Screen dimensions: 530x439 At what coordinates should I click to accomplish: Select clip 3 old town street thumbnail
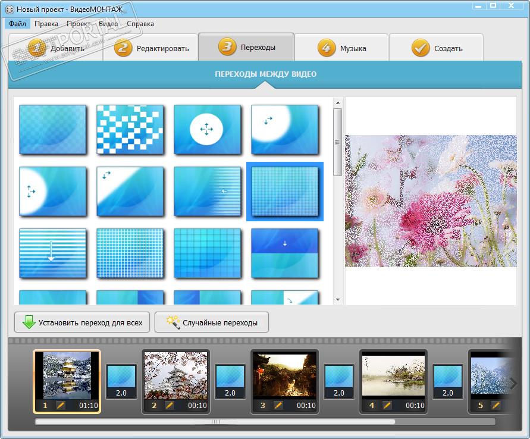(x=284, y=375)
